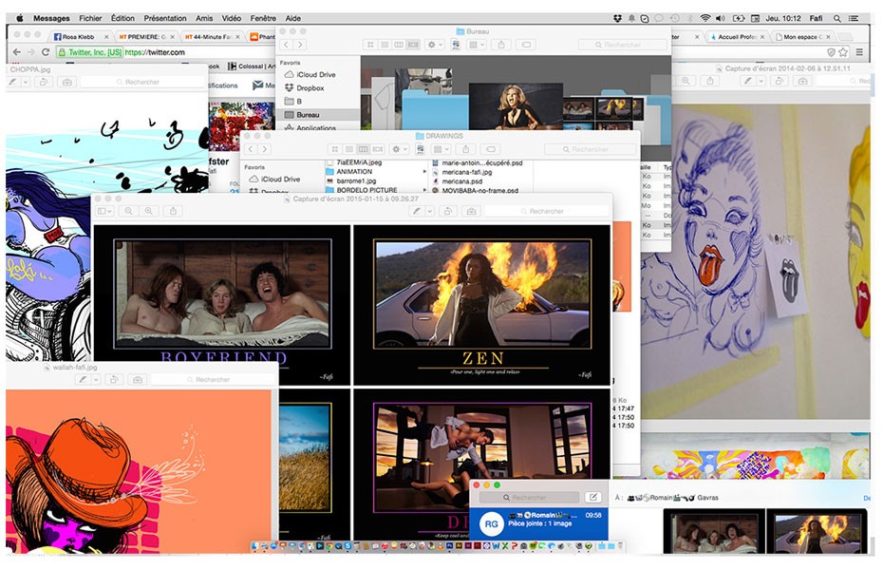Click the compose new message icon in Messages
Viewport: 883px width, 570px height.
pos(592,497)
